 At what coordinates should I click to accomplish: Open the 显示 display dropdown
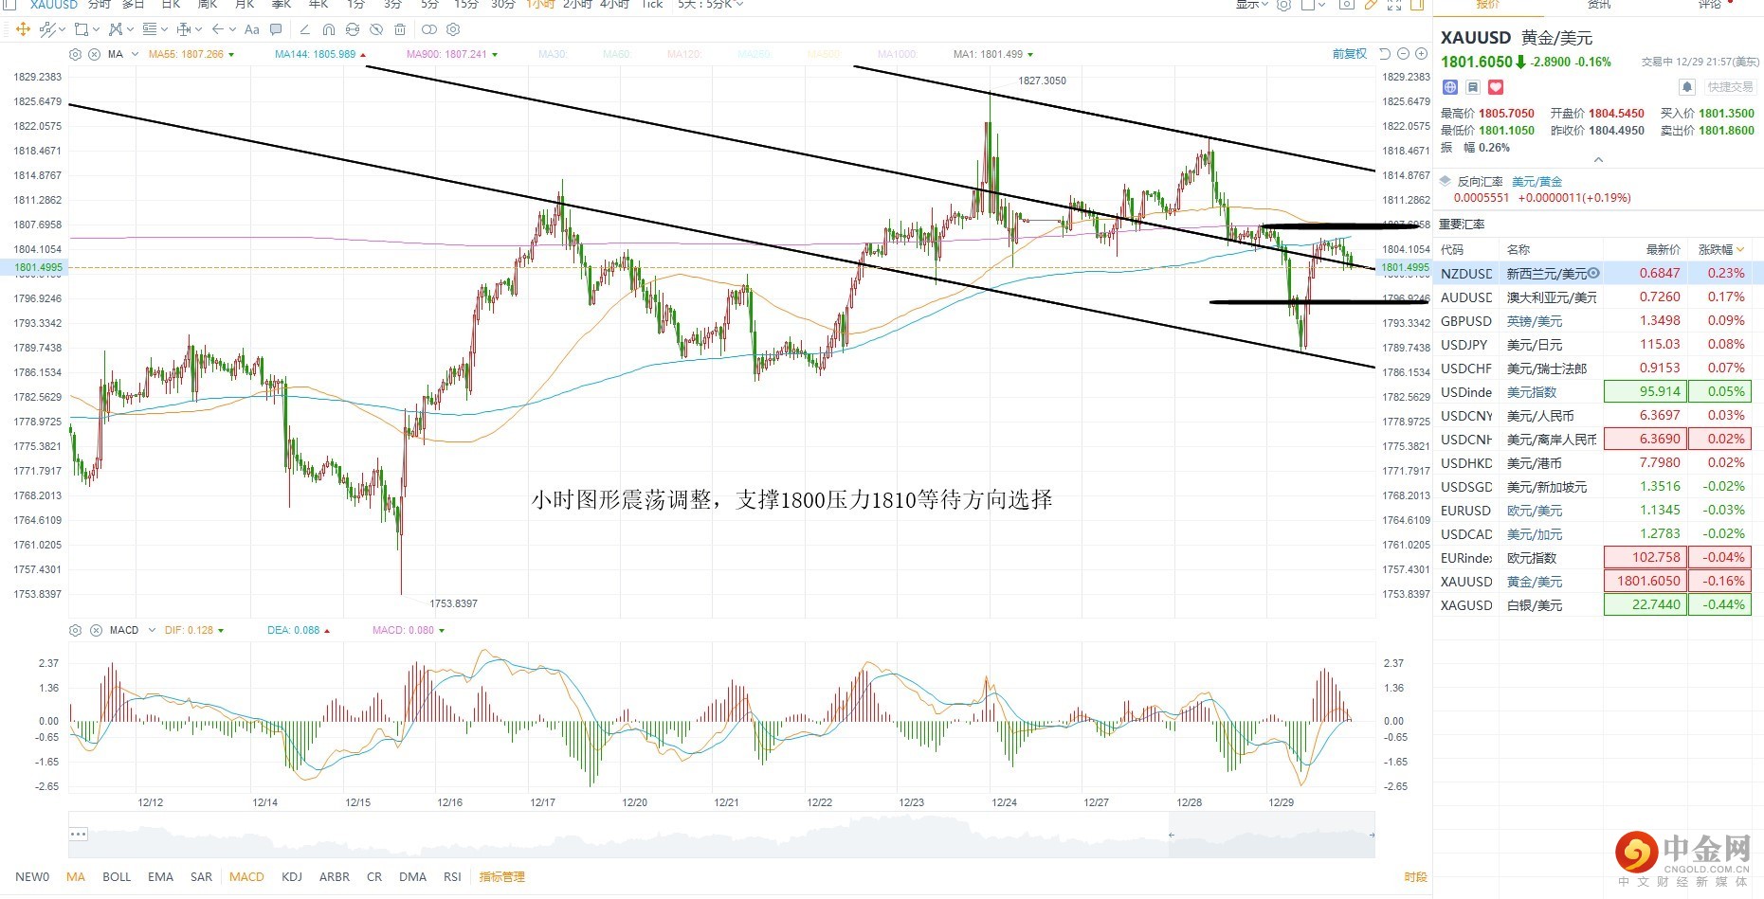coord(1251,5)
